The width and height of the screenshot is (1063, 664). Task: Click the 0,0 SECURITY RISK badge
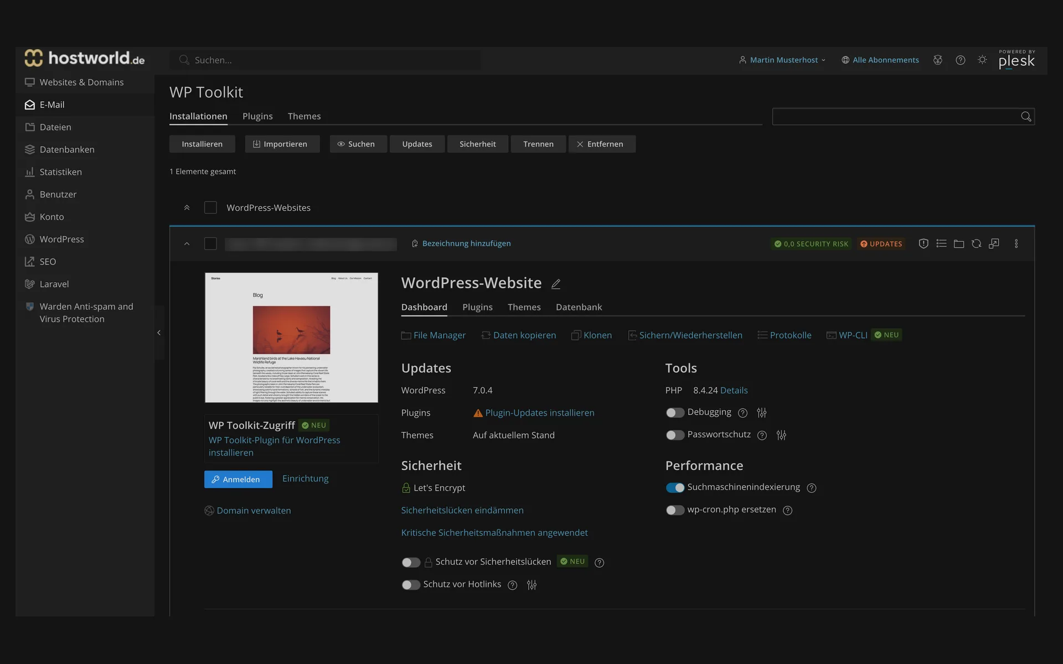point(811,243)
